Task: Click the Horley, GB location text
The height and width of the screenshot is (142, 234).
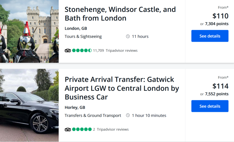Action: click(x=75, y=107)
